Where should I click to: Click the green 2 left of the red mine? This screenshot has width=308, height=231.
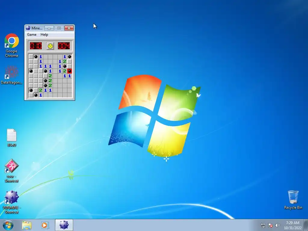(x=65, y=71)
